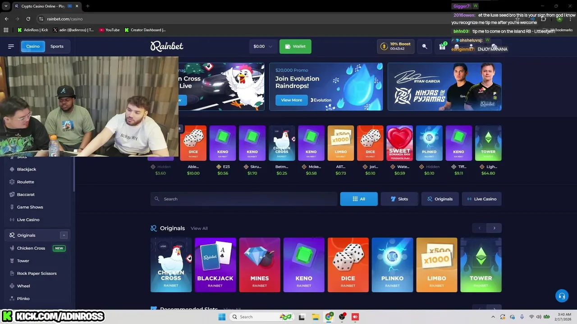
Task: Open File Explorer from the taskbar
Action: pos(316,317)
